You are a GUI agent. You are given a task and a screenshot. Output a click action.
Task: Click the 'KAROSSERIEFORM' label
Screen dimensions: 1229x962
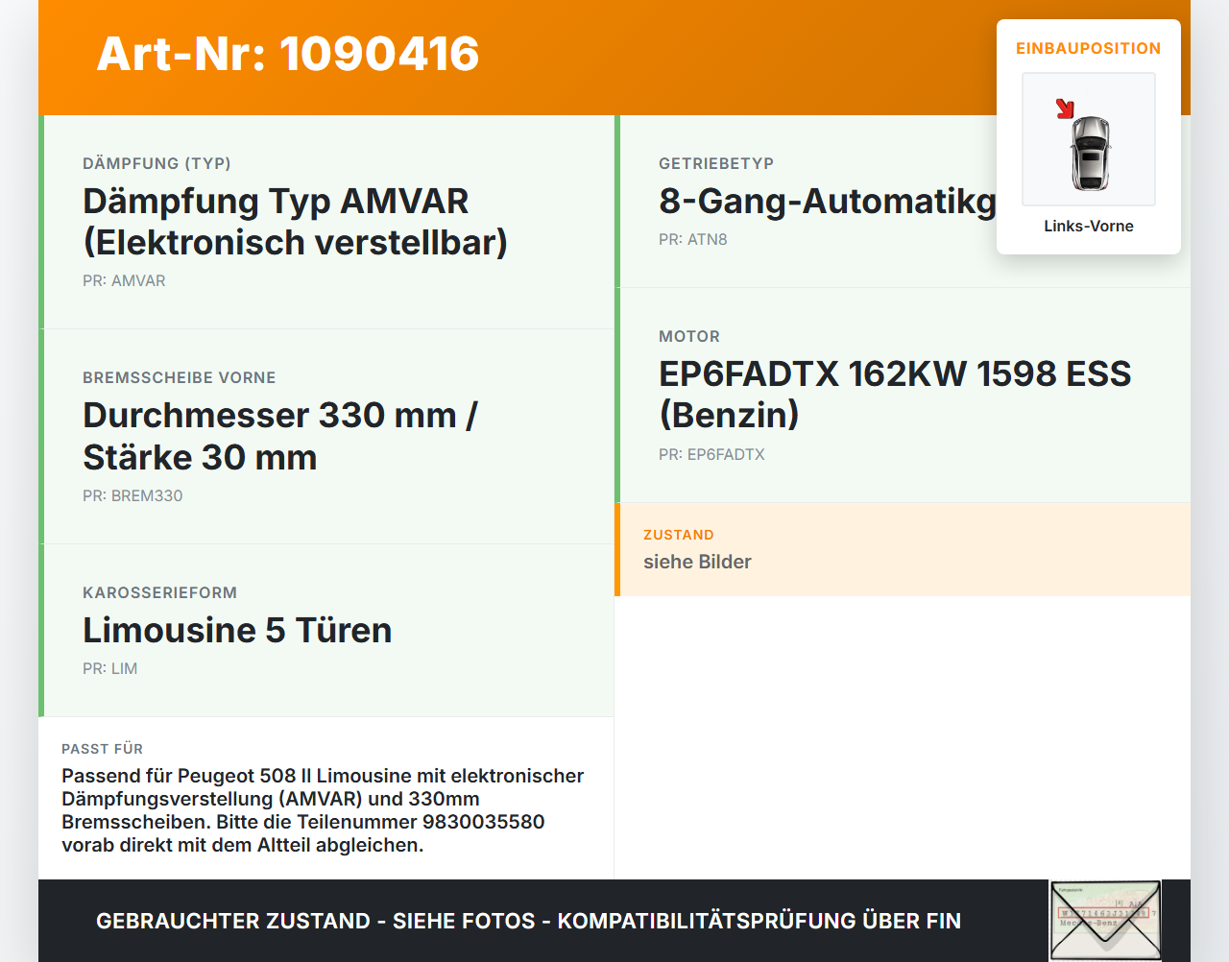159,592
